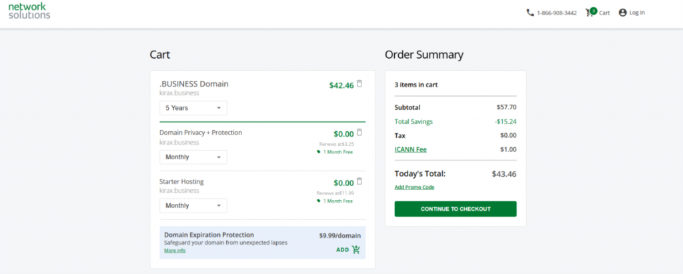Click the Log In account icon
Viewport: 683px width, 274px height.
(623, 13)
